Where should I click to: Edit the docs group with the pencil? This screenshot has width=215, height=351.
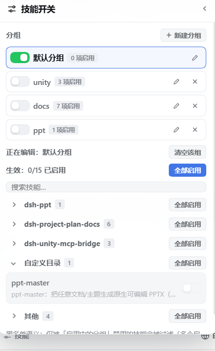pos(176,106)
